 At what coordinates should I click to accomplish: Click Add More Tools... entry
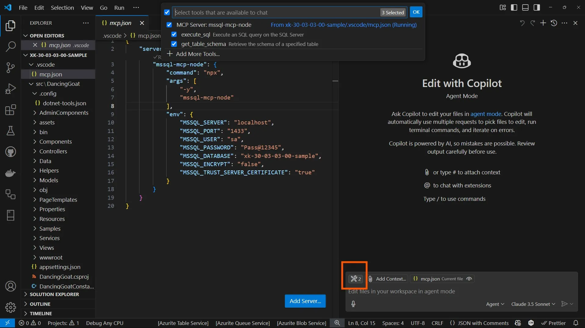(x=198, y=54)
